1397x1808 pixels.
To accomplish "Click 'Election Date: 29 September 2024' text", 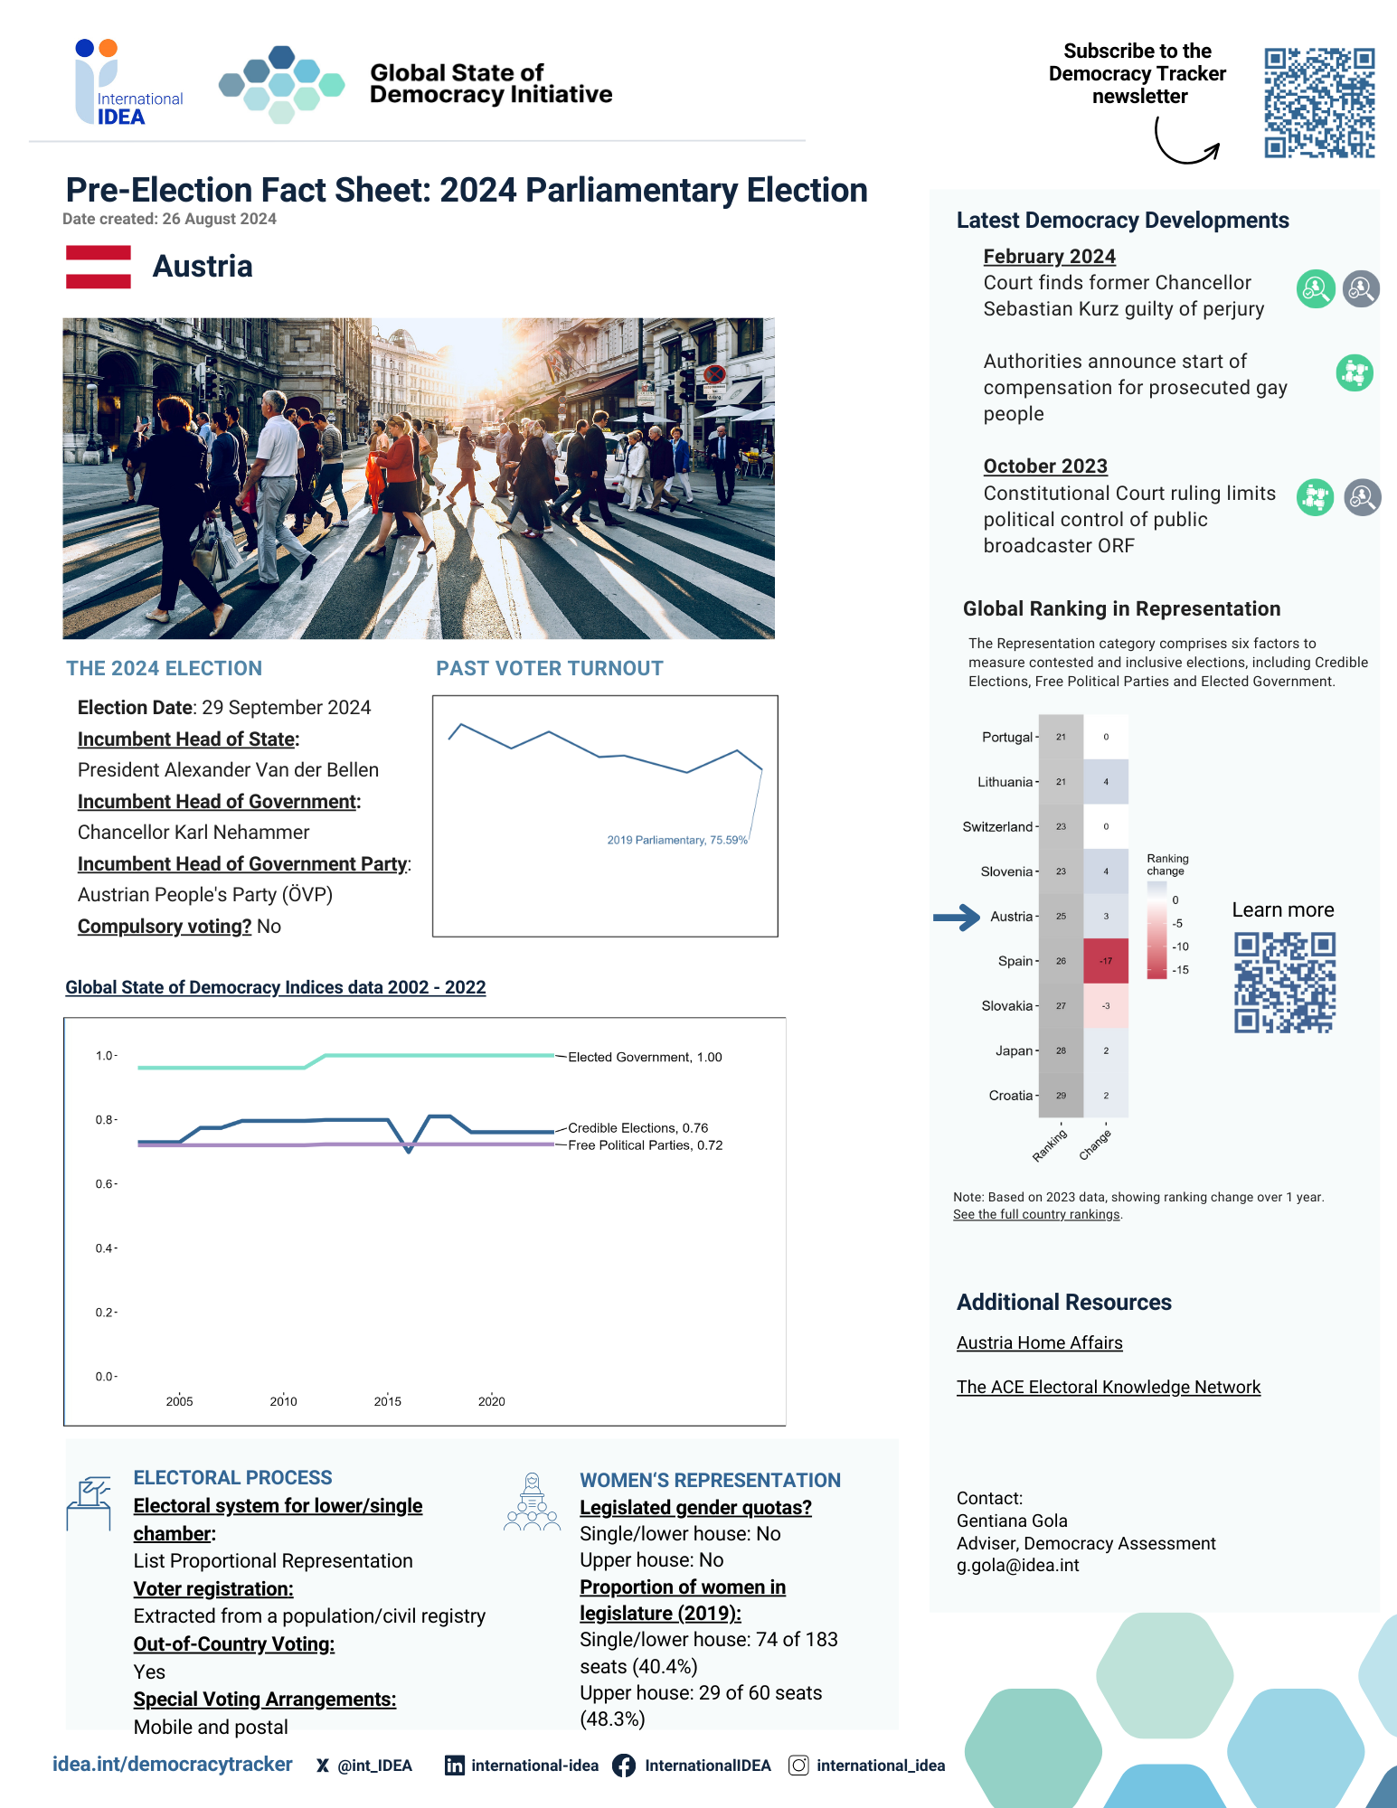I will [x=224, y=708].
